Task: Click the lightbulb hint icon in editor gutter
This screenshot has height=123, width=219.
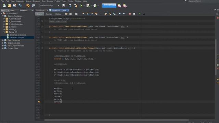Action: [39, 102]
